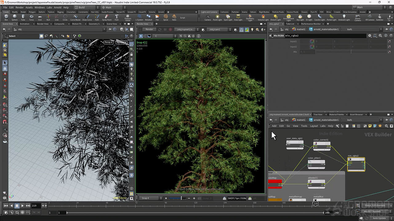Create a Camera from Lights and Cameras shelf
This screenshot has width=394, height=221.
point(208,17)
